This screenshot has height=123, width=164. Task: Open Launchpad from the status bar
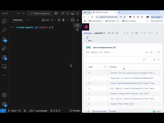(x=38, y=111)
